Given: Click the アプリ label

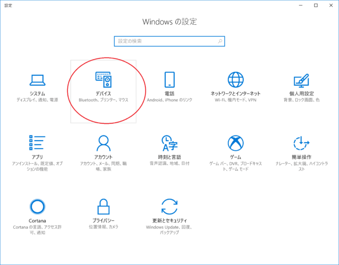Looking at the screenshot, I should tap(37, 157).
